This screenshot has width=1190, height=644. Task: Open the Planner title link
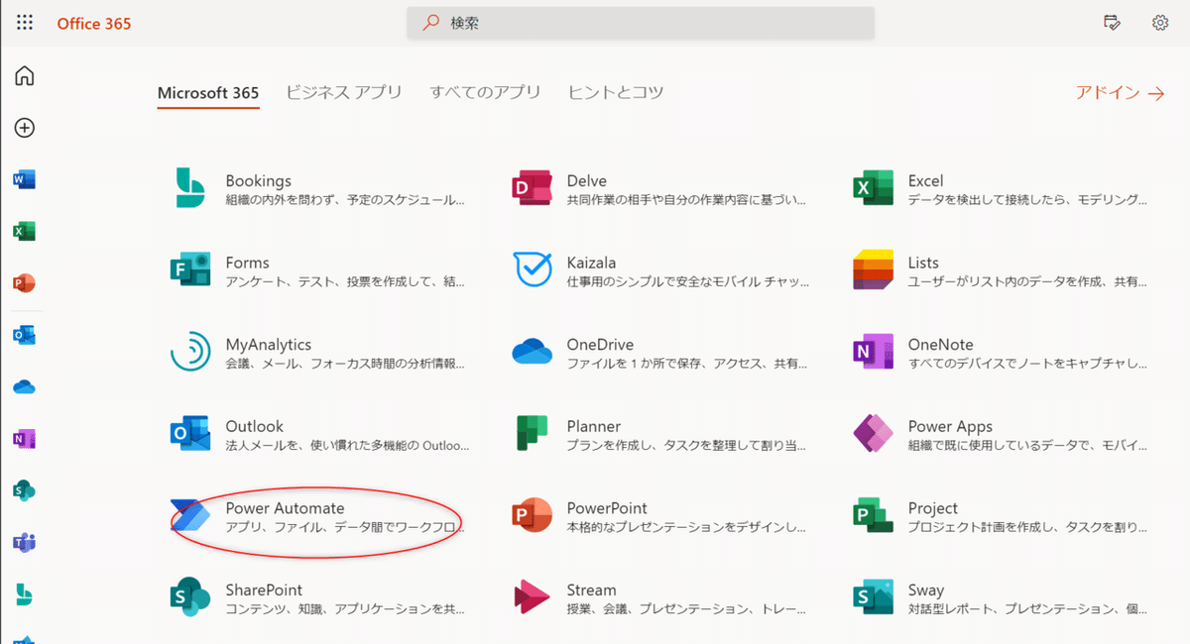[x=594, y=426]
